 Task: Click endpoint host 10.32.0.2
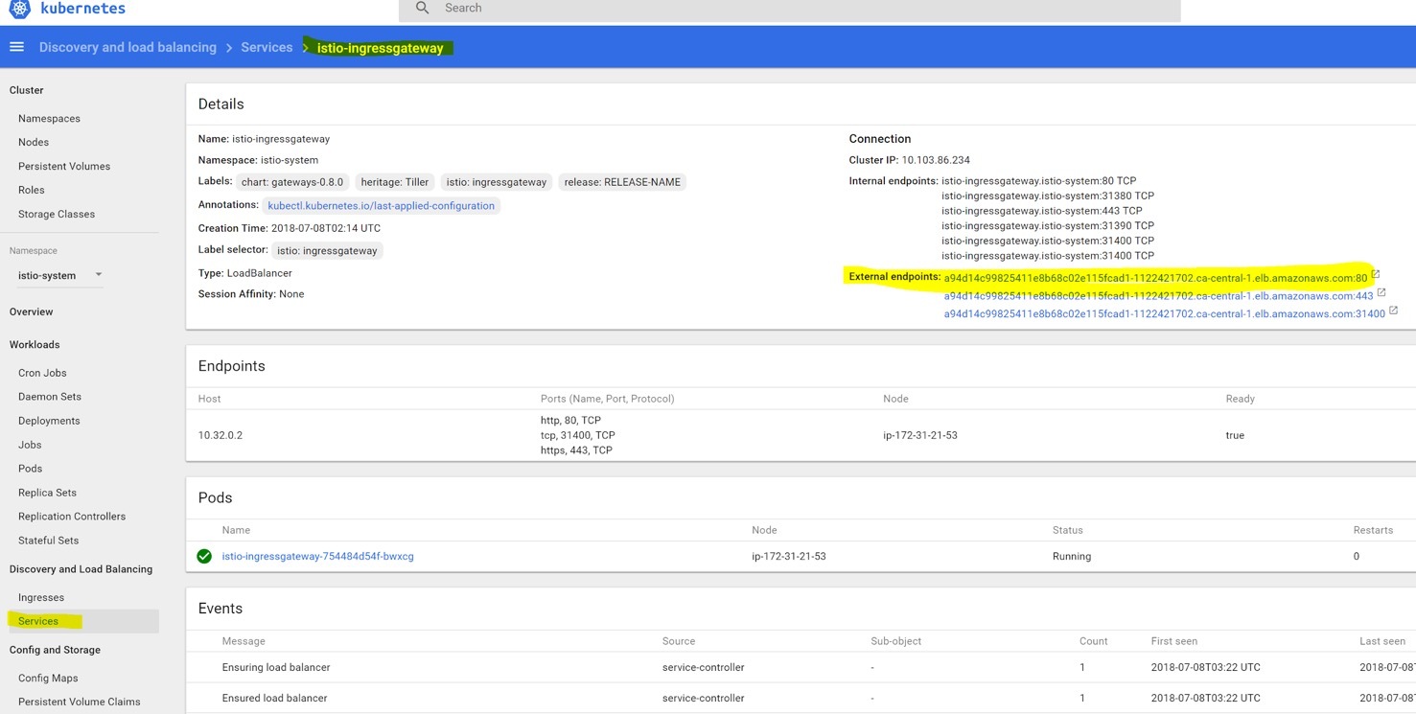coord(221,435)
